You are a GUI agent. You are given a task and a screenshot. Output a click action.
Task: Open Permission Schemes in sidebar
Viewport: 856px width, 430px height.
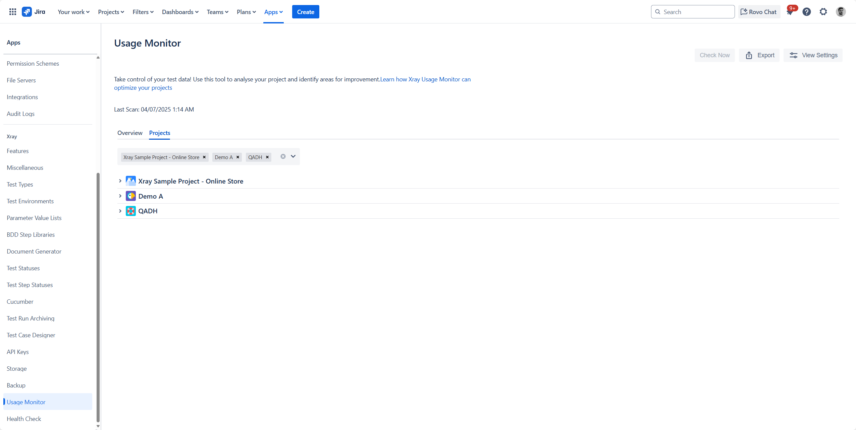pyautogui.click(x=33, y=64)
